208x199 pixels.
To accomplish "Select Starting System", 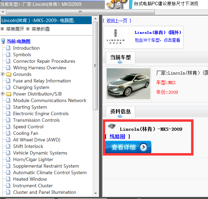I will tap(30, 107).
